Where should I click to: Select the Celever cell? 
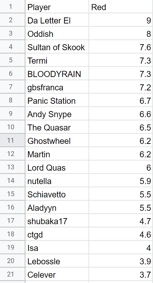pos(57,275)
